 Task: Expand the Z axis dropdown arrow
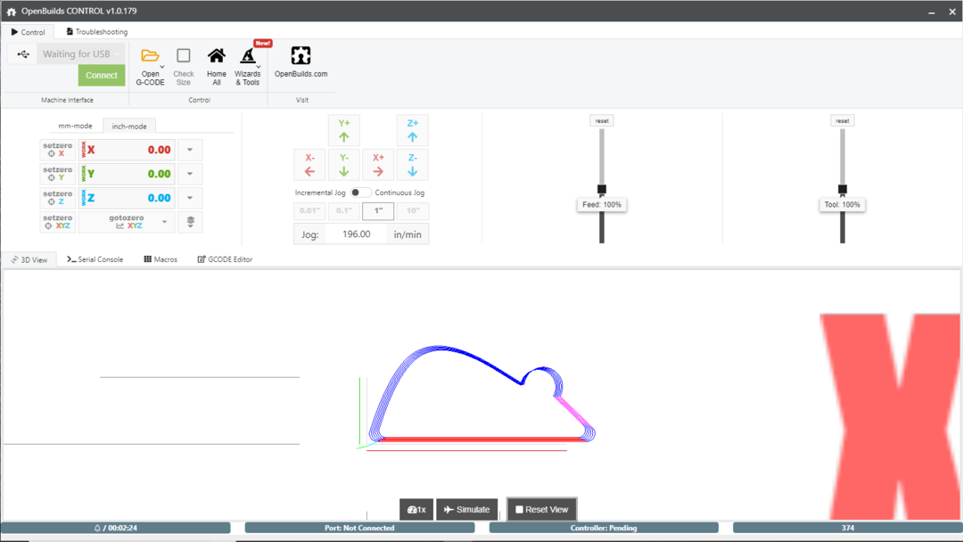(x=190, y=198)
